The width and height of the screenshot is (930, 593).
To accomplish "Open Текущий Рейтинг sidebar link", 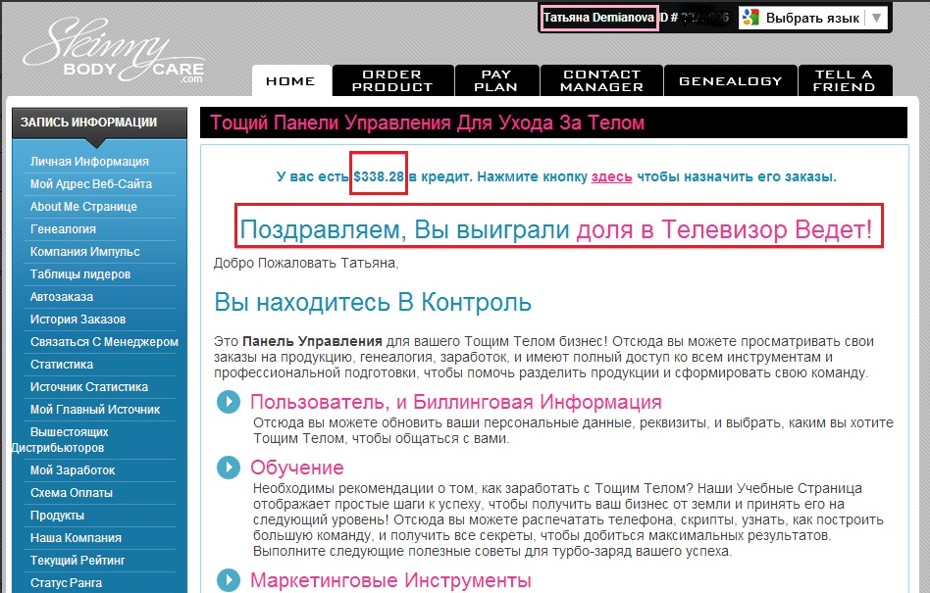I will point(77,560).
